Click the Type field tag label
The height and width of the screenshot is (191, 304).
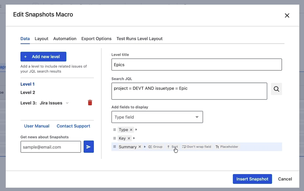pyautogui.click(x=123, y=130)
